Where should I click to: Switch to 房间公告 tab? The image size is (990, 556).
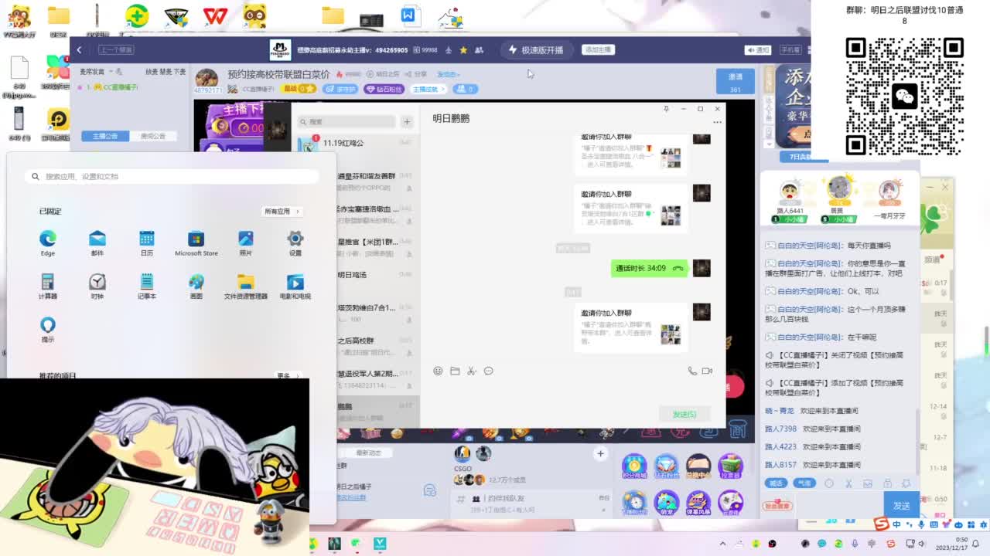152,136
